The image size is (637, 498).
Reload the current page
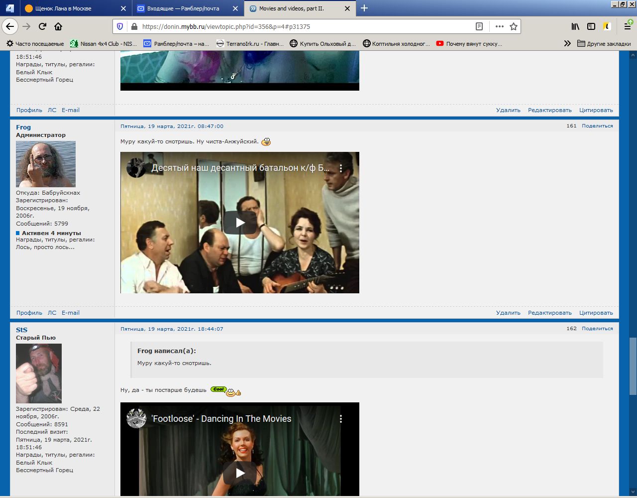(42, 26)
